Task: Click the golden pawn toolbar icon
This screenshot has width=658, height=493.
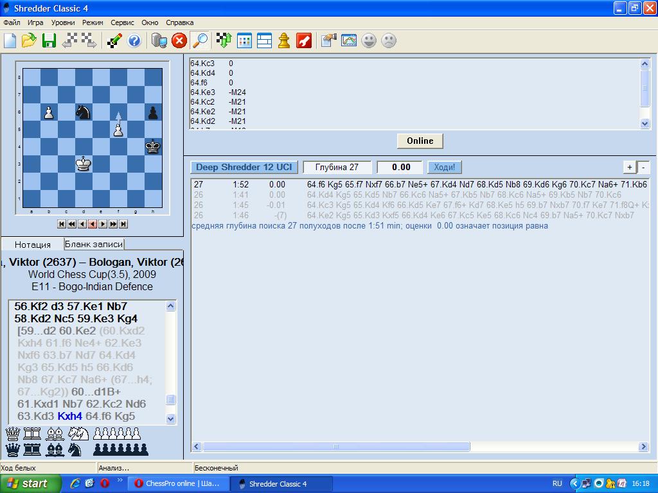Action: tap(283, 41)
